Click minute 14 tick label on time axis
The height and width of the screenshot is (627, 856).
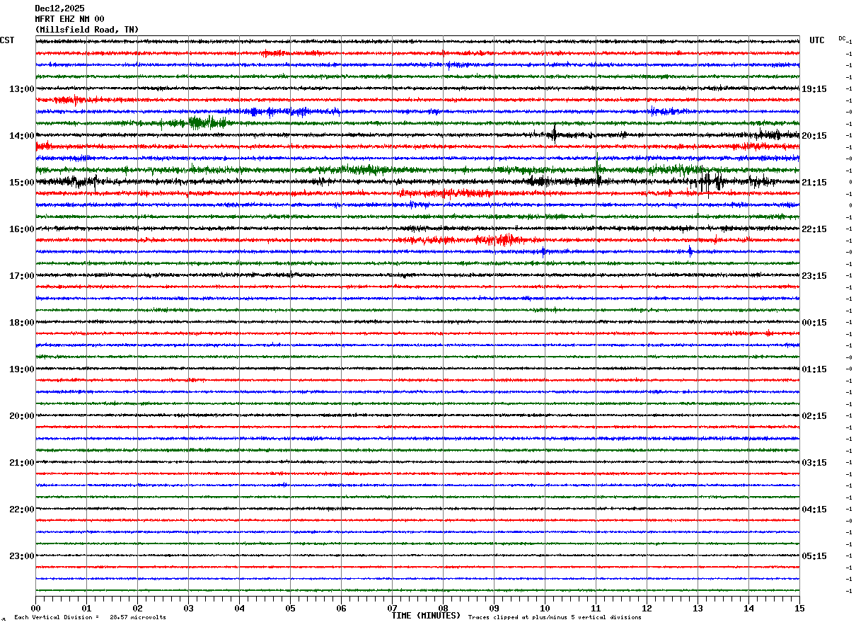[x=748, y=608]
